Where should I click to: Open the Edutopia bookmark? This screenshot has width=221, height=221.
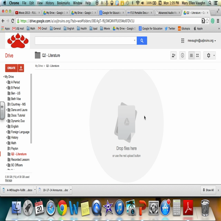click(184, 28)
